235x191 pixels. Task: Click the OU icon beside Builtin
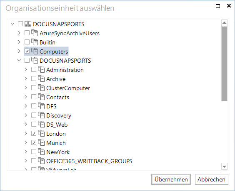35,42
